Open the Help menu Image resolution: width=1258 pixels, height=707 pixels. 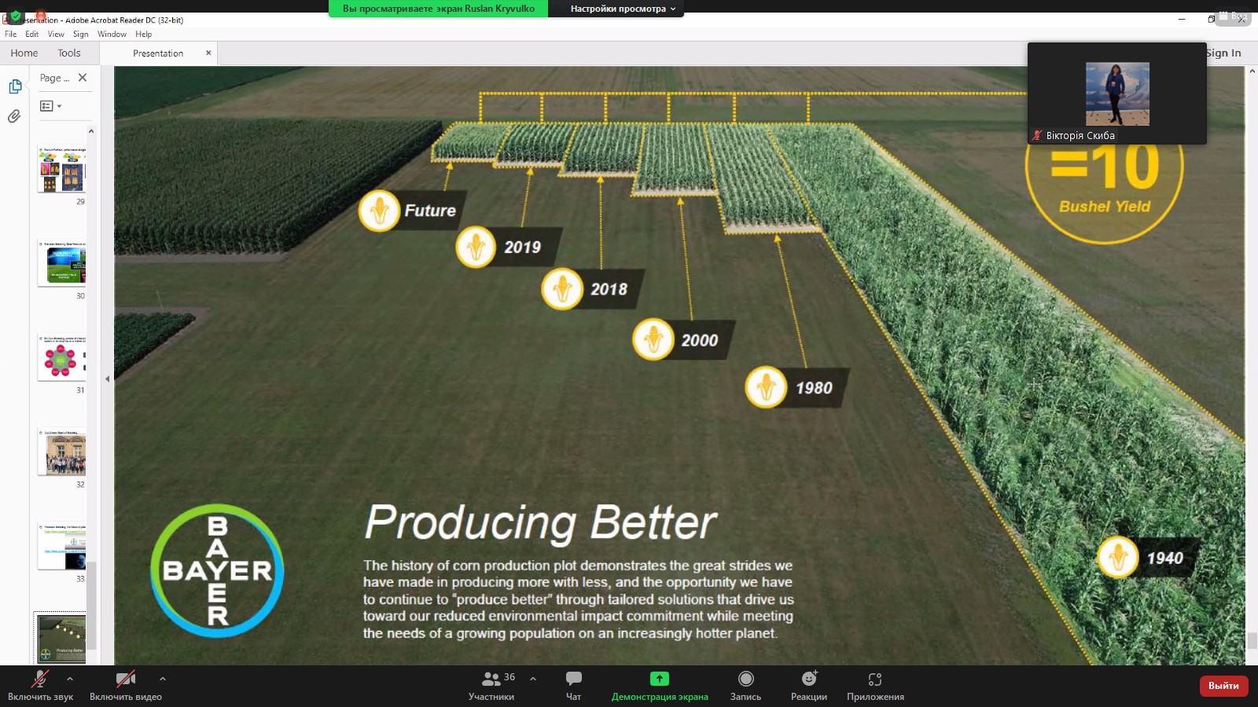[143, 34]
